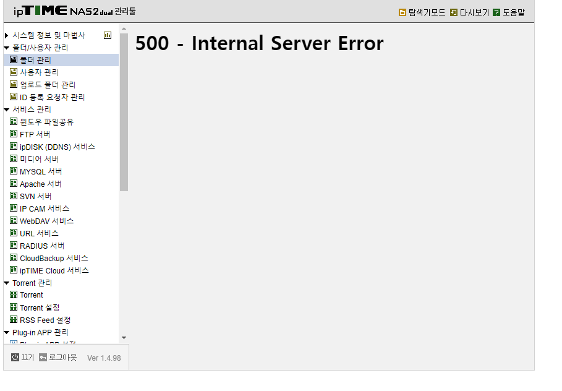Click the RSS Feed 설정 icon
The height and width of the screenshot is (391, 562).
pos(14,320)
